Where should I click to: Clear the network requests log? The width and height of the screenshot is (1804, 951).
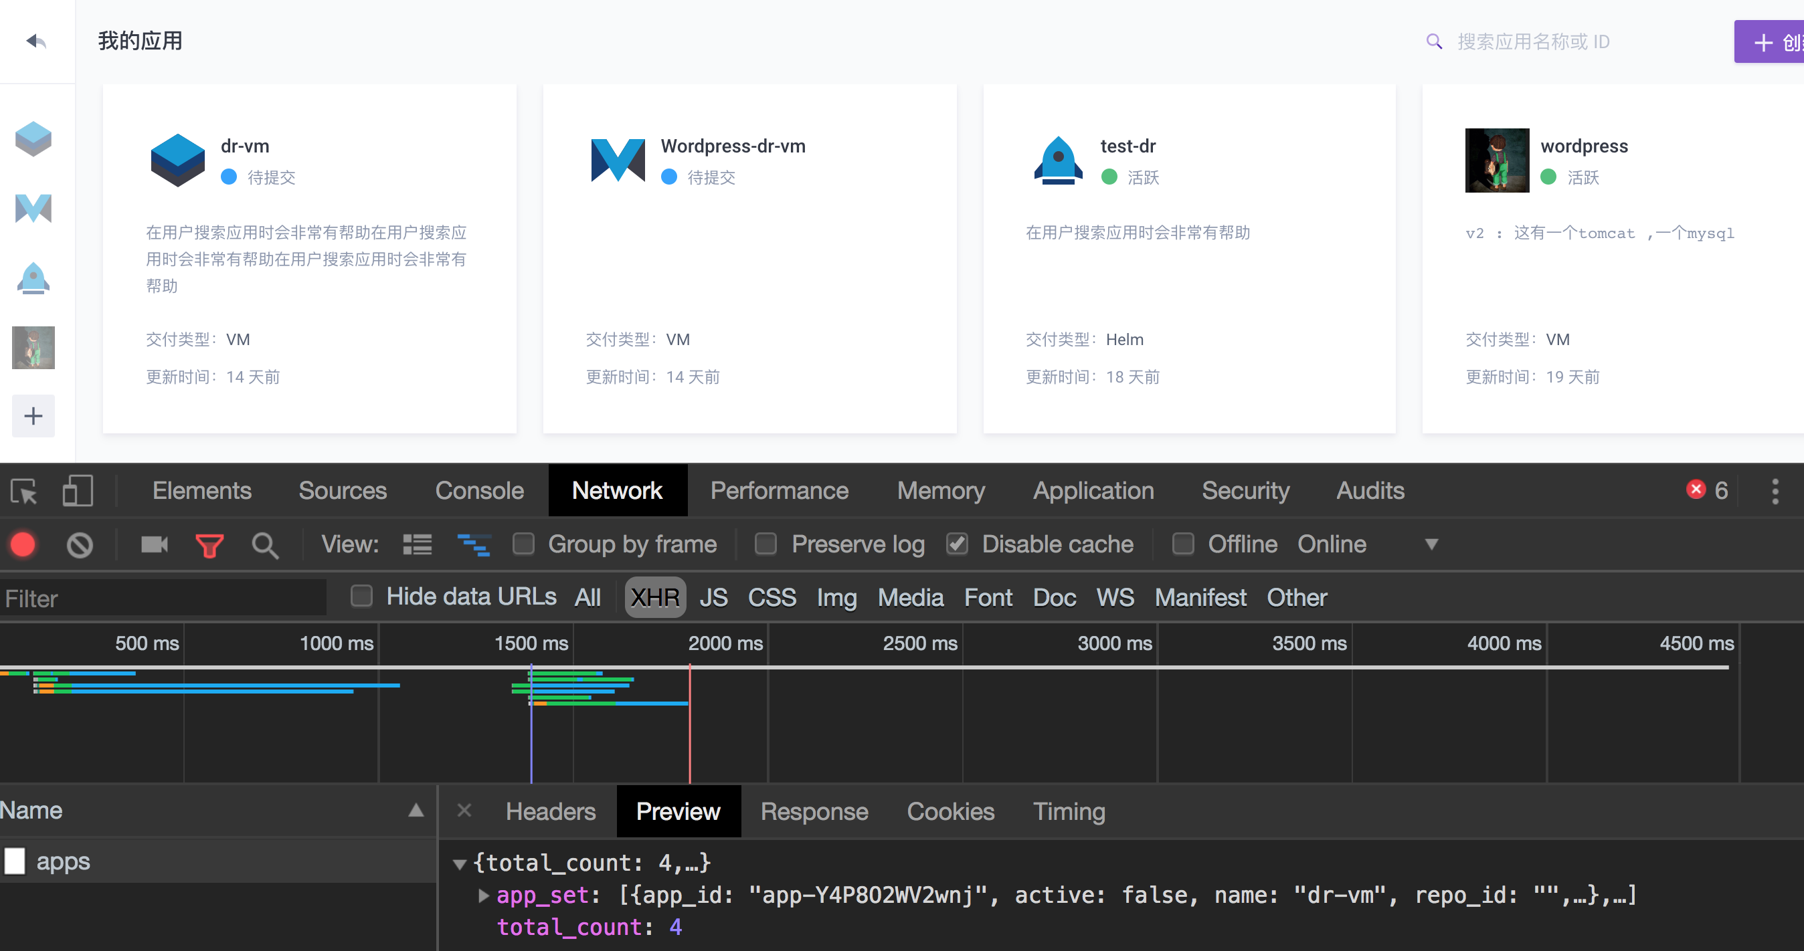[x=79, y=544]
